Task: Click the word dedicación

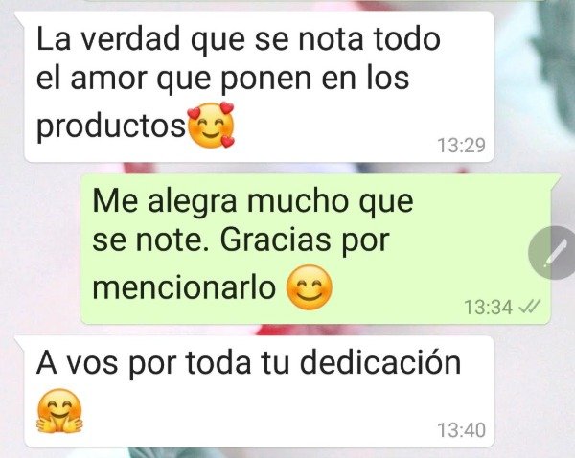Action: point(379,361)
